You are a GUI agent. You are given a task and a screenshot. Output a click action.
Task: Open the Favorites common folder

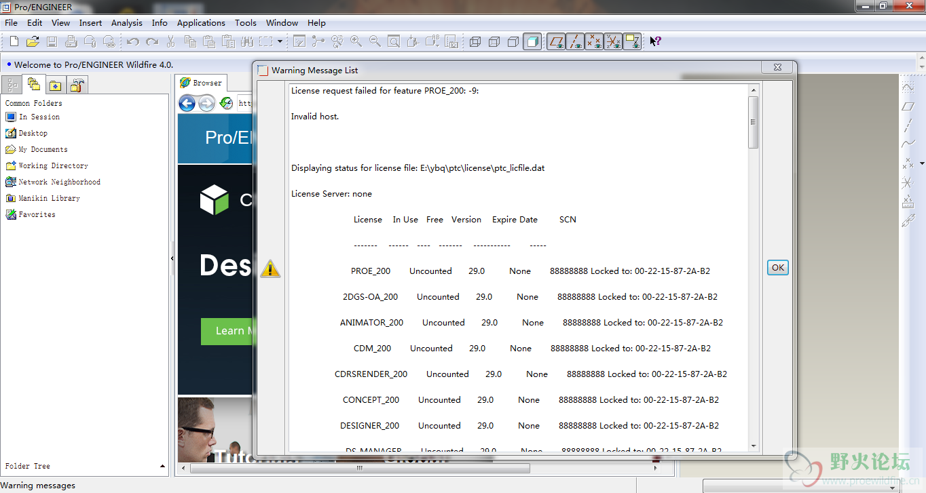31,214
